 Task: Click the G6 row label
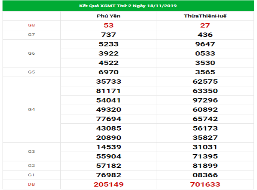coord(31,53)
